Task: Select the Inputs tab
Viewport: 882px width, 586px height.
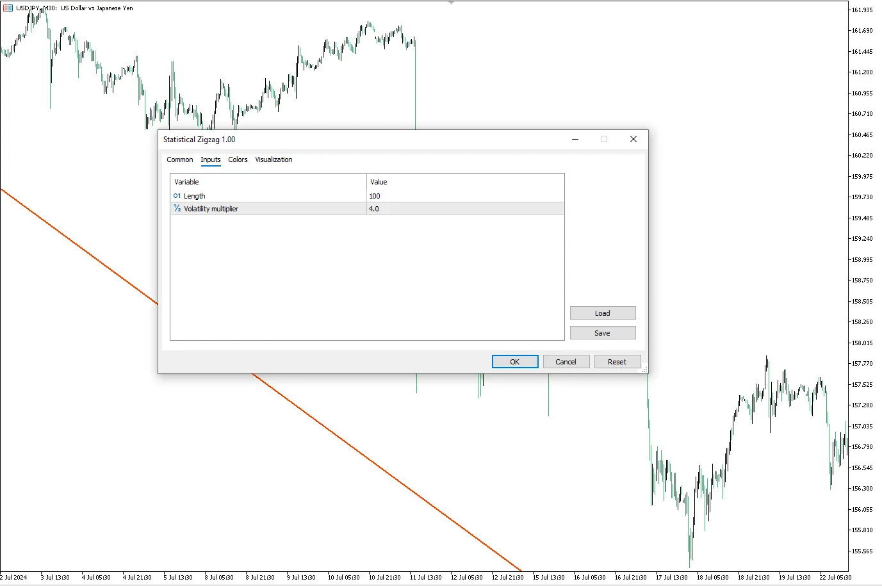Action: coord(210,160)
